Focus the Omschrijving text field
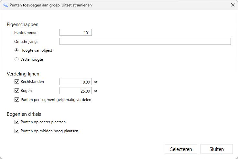The width and height of the screenshot is (238, 159). click(x=145, y=41)
